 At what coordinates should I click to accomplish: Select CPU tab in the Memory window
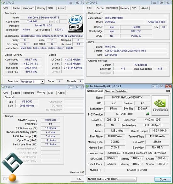click(x=6, y=93)
